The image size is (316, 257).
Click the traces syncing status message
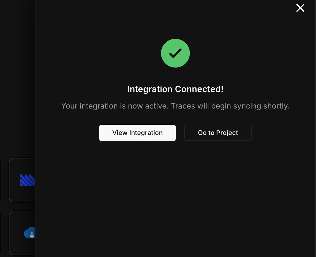pyautogui.click(x=175, y=106)
